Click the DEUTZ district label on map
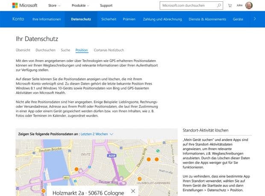 click(x=85, y=154)
